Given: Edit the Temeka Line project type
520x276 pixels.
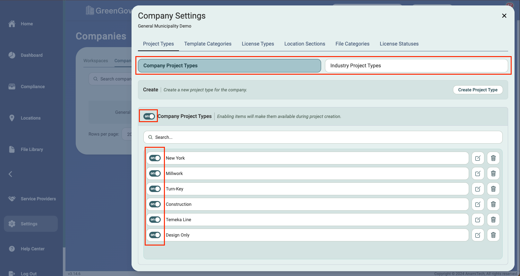Looking at the screenshot, I should (478, 220).
